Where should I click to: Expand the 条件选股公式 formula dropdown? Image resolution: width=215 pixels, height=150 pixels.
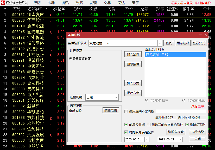[x=160, y=43]
